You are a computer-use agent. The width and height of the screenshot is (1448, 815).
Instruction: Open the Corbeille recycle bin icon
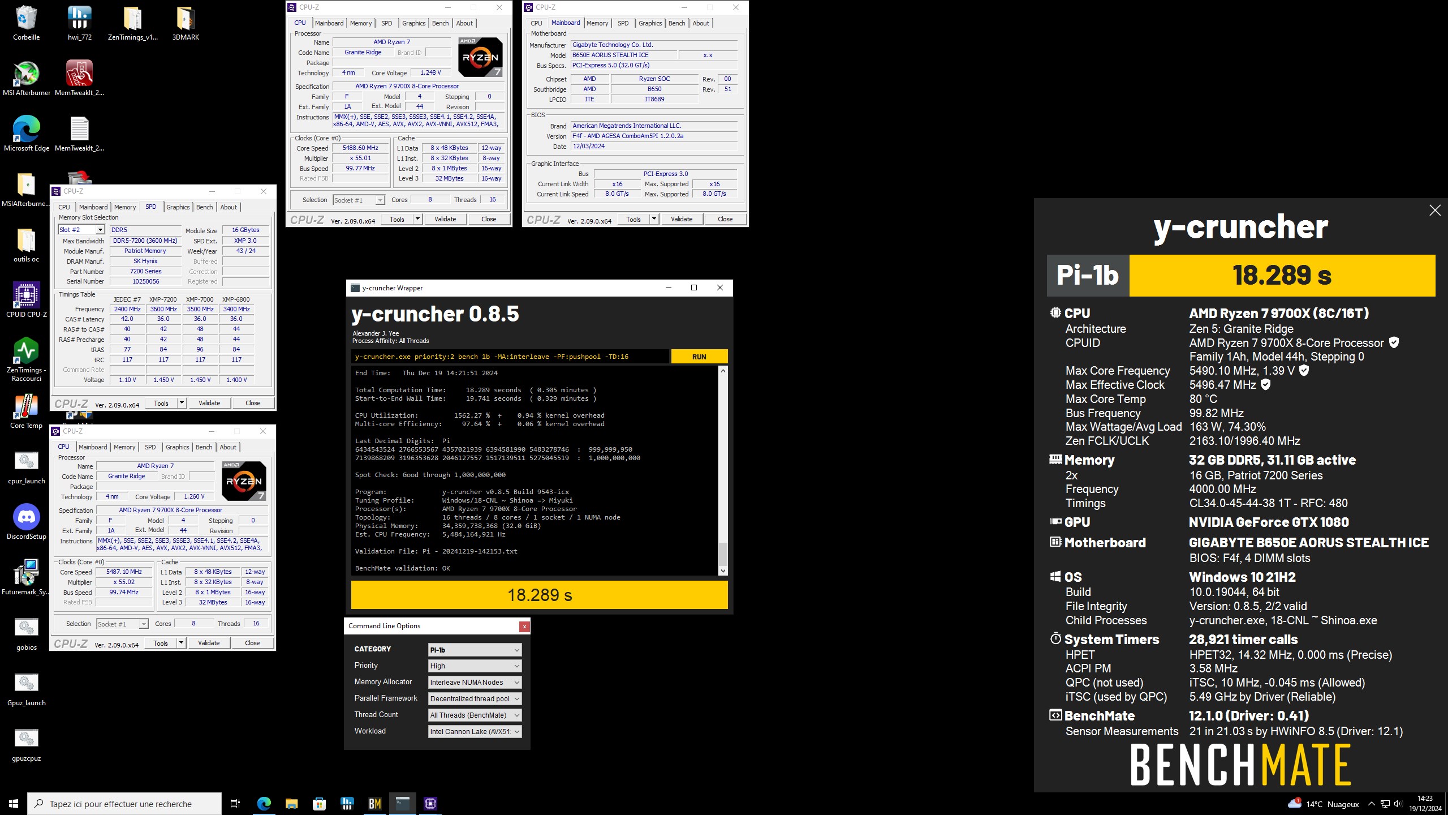(26, 23)
